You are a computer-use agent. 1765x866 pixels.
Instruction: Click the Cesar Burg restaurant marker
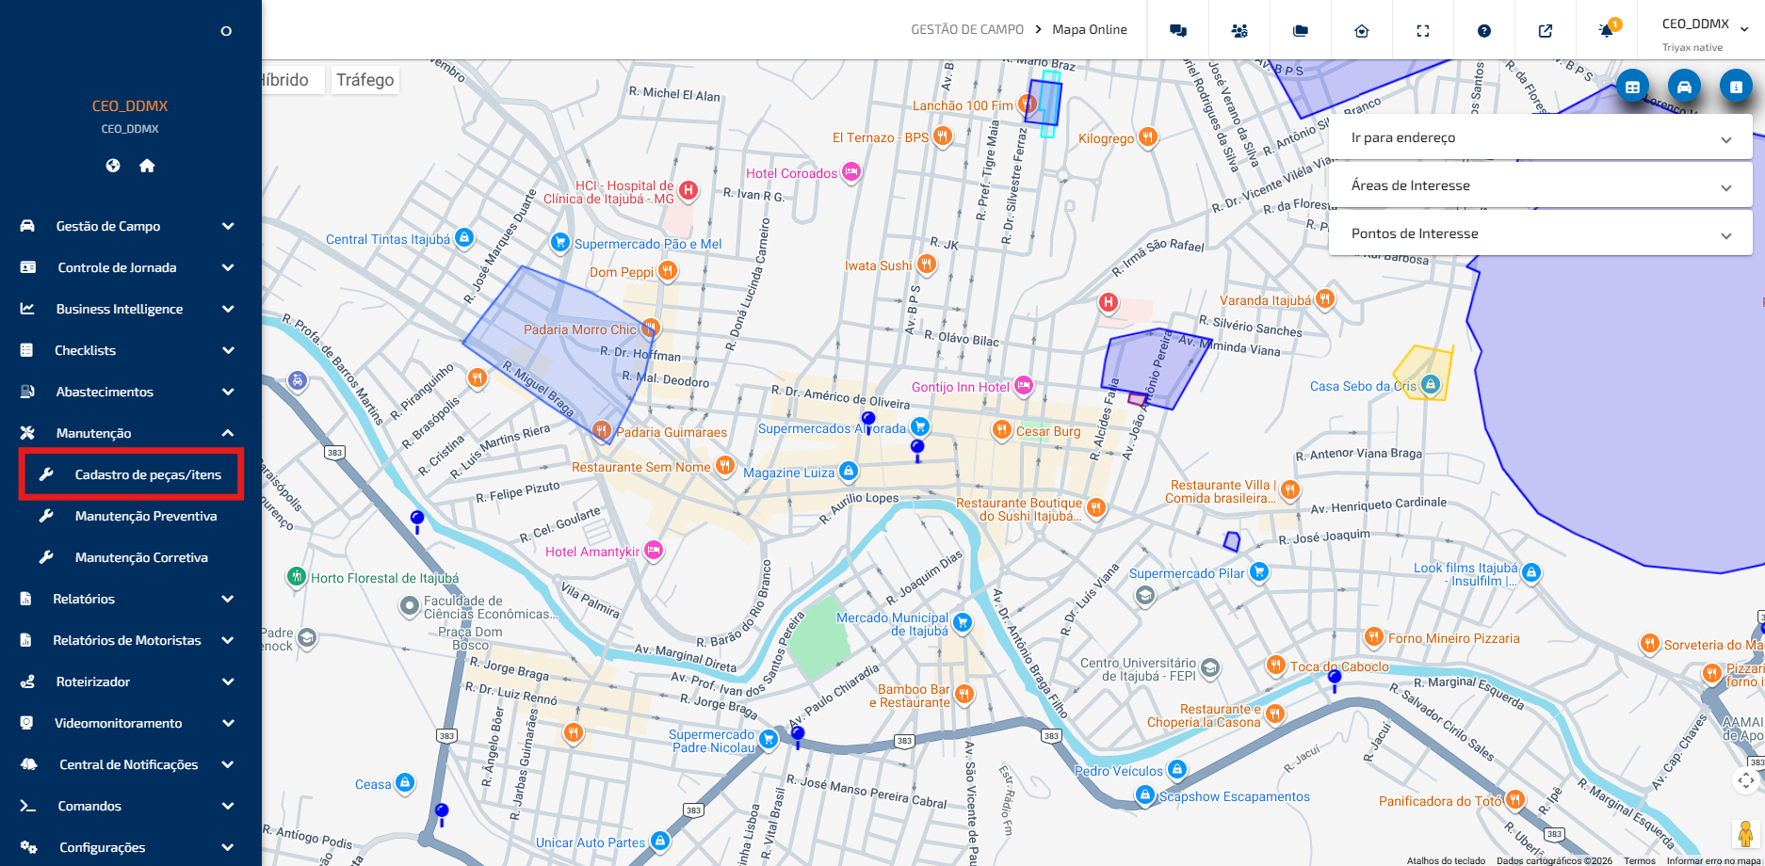pyautogui.click(x=1002, y=430)
